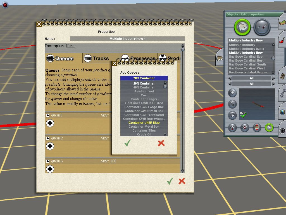Confirm Add Queue with green checkmark
Image resolution: width=286 pixels, height=215 pixels.
[128, 143]
